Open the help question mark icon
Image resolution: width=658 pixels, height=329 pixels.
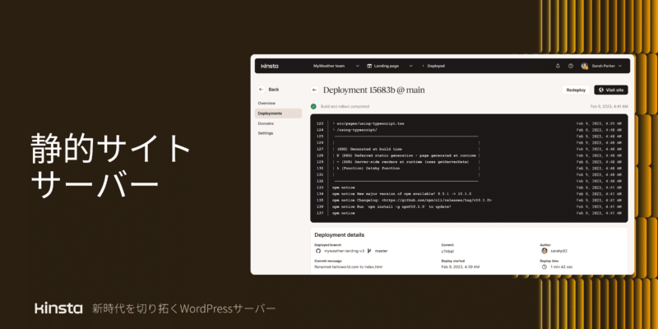[x=570, y=66]
